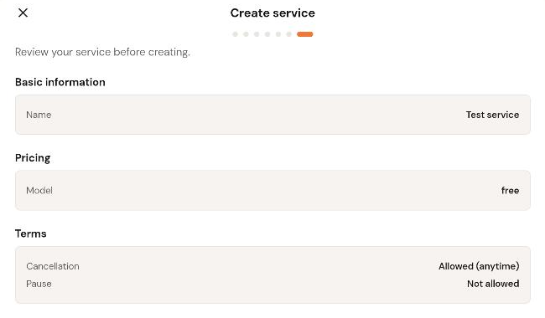545x318 pixels.
Task: Select the sixth progress step dot
Action: coord(288,34)
